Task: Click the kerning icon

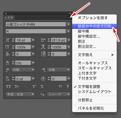Action: point(8,54)
